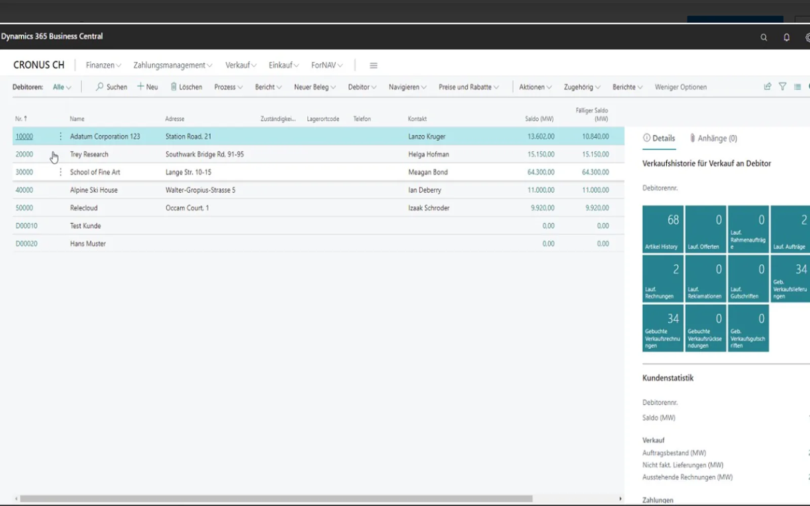Expand the Verkauf menu
This screenshot has width=810, height=506.
241,65
